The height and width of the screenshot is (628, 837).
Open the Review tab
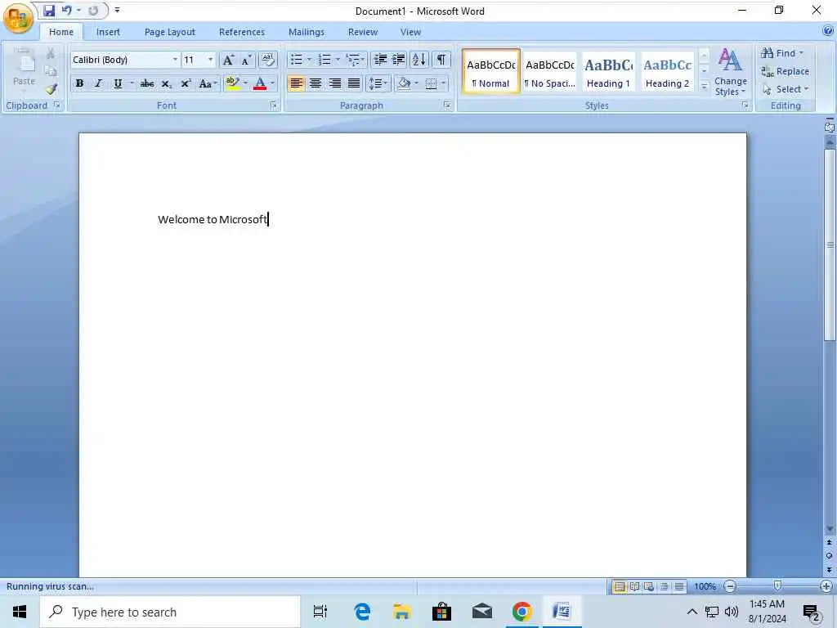coord(363,32)
